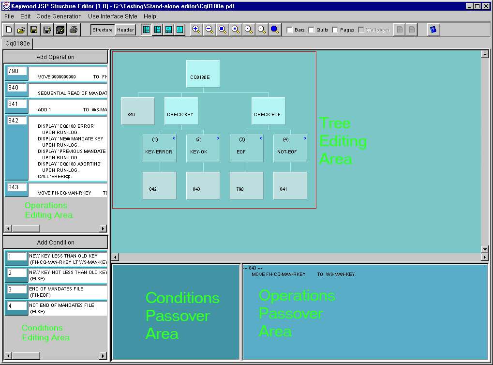Save the structure with the floppy icon
This screenshot has height=365, width=493.
pyautogui.click(x=34, y=30)
